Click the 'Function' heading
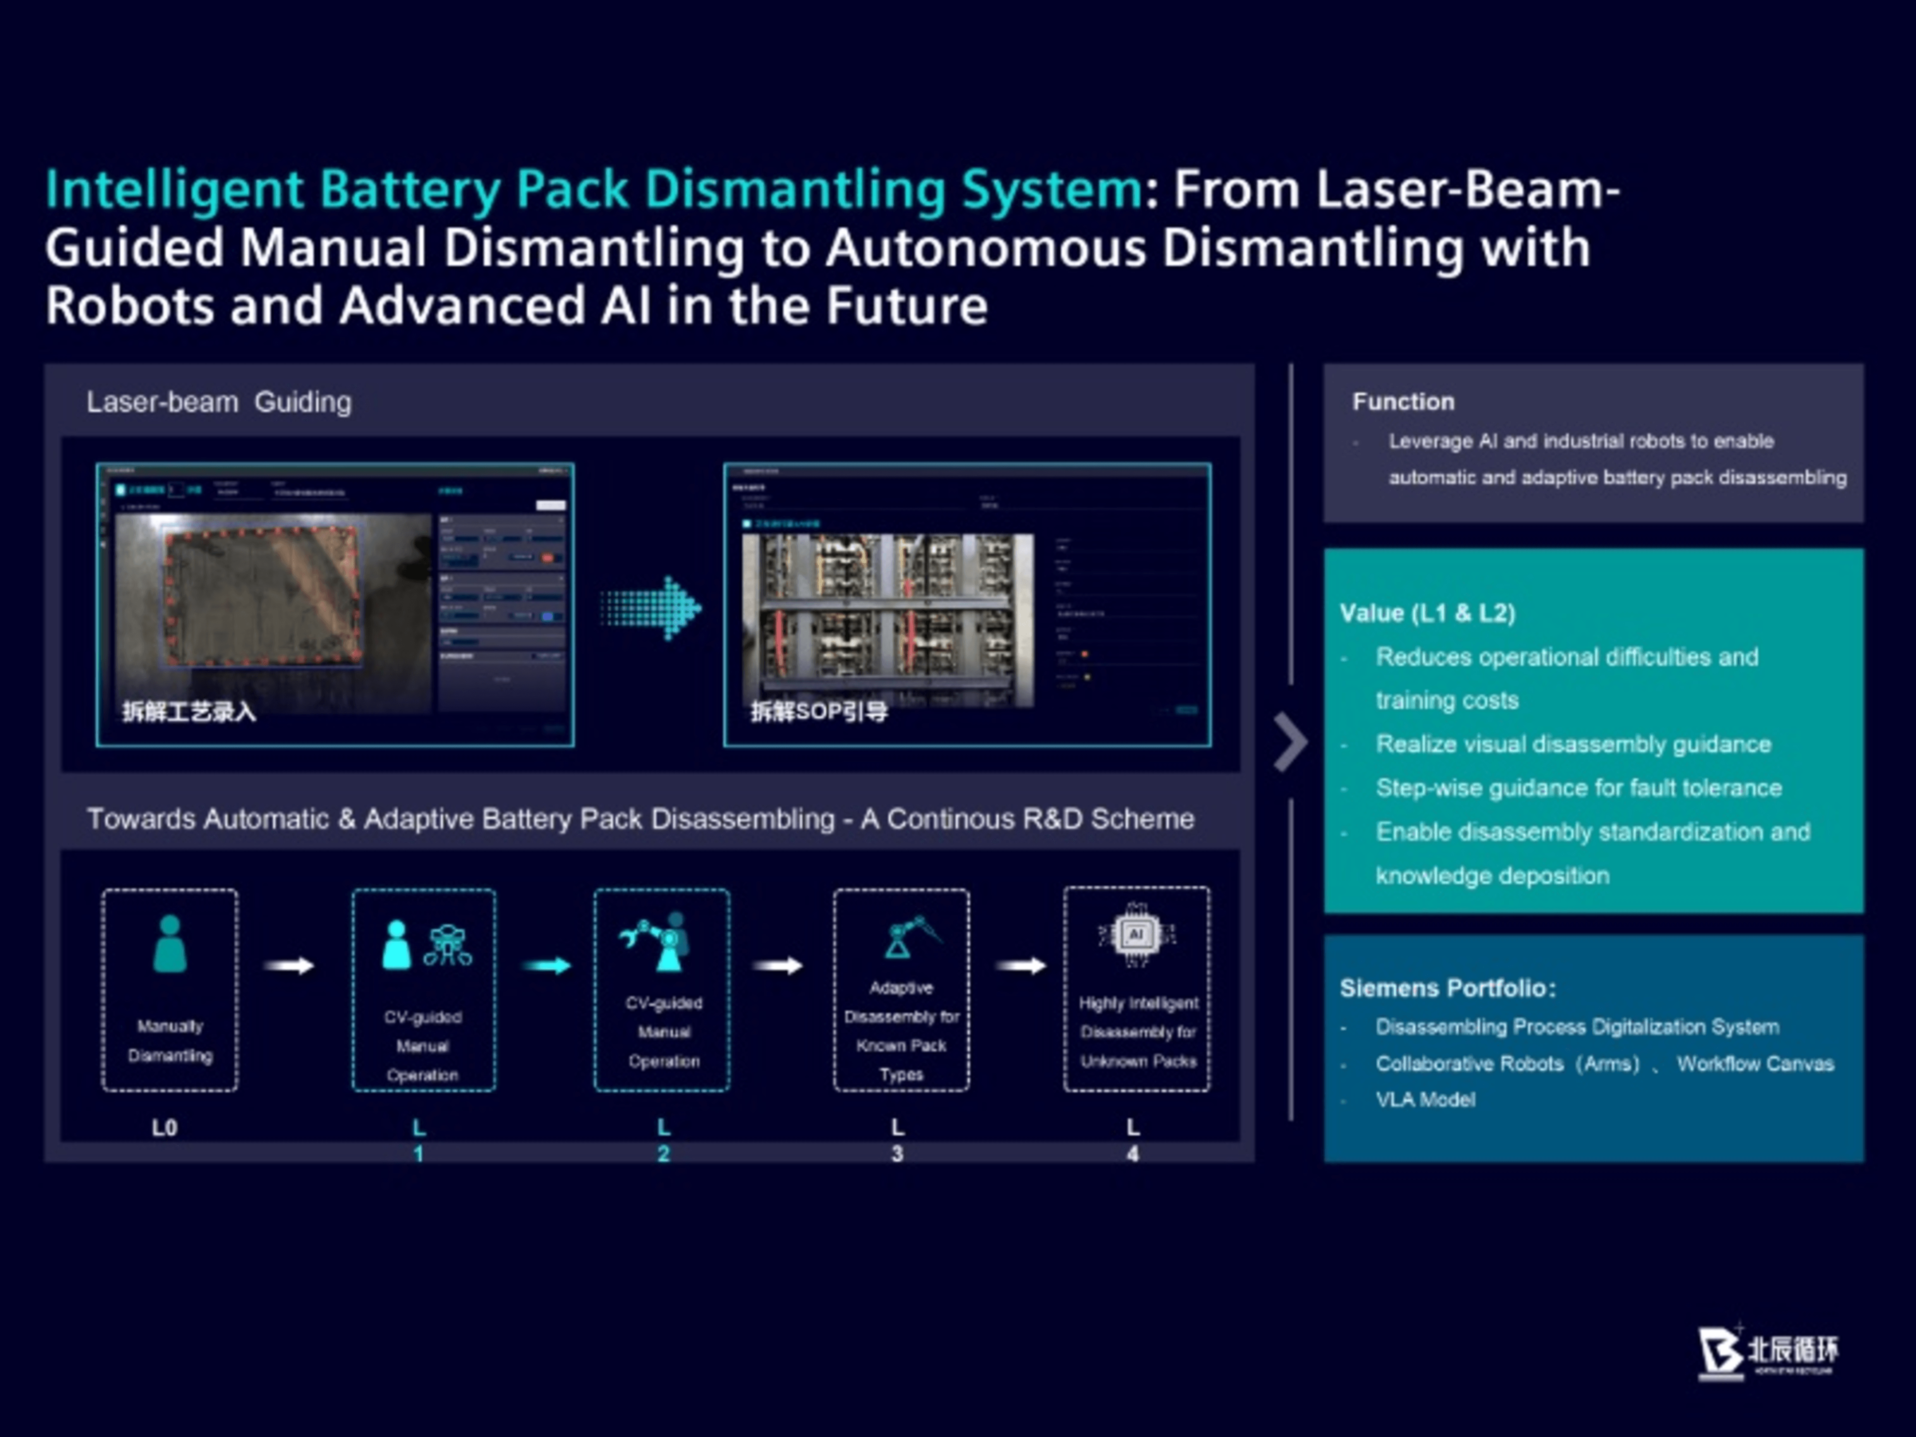Image resolution: width=1916 pixels, height=1437 pixels. (x=1403, y=402)
